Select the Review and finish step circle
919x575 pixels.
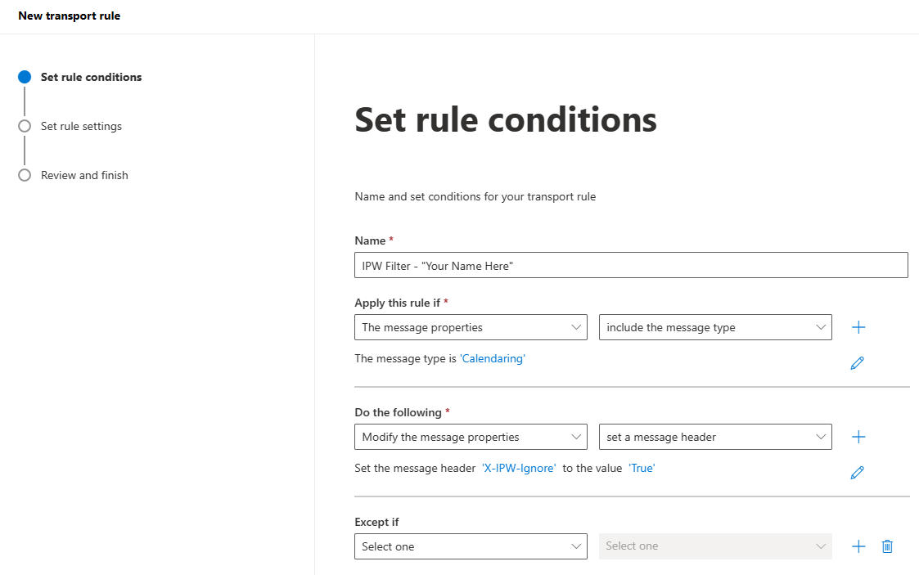(25, 175)
